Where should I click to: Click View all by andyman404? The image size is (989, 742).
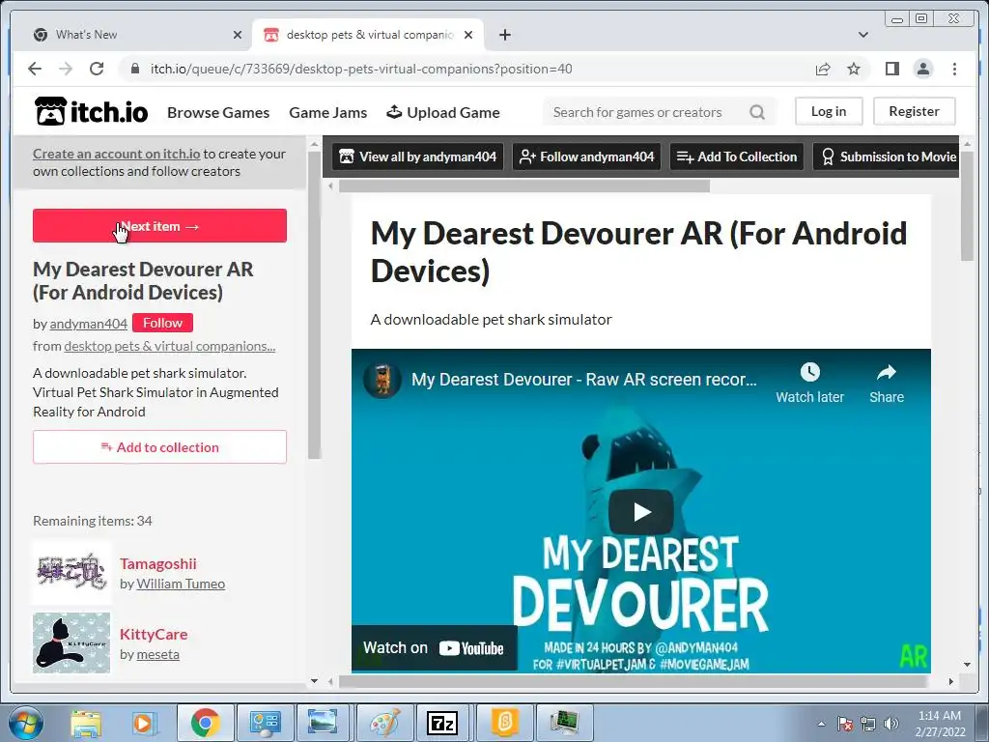pyautogui.click(x=417, y=157)
